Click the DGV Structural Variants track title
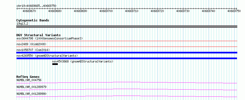 tap(39, 35)
